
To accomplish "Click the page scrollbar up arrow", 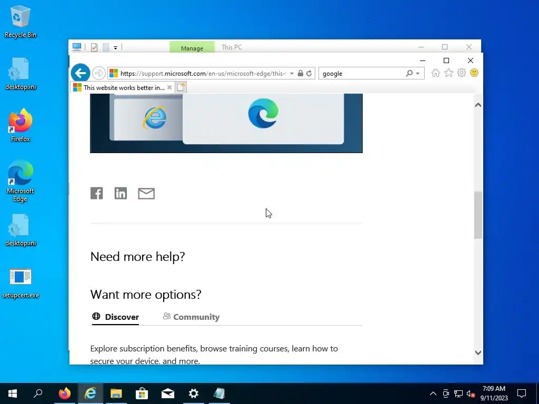I will (x=478, y=105).
